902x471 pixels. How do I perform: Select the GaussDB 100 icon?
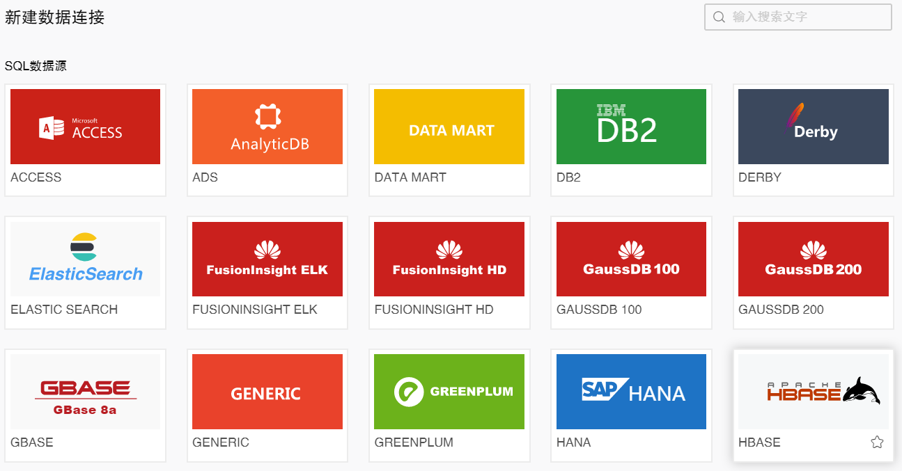[x=631, y=259]
